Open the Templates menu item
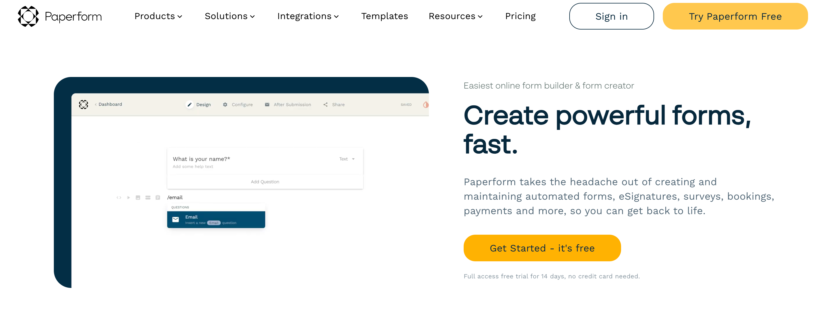826x316 pixels. pos(385,16)
